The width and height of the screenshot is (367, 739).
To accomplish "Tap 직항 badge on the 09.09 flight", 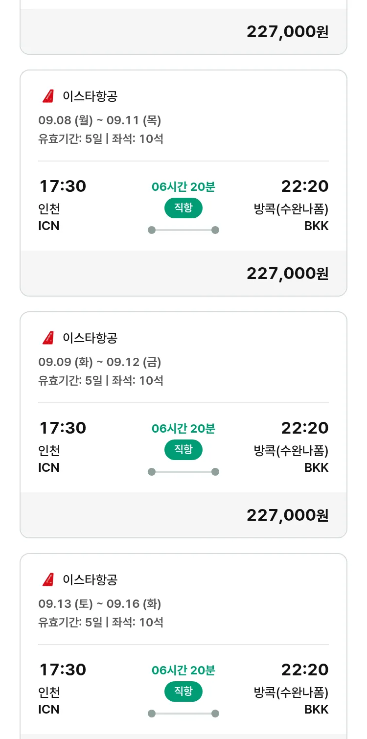I will [x=183, y=450].
